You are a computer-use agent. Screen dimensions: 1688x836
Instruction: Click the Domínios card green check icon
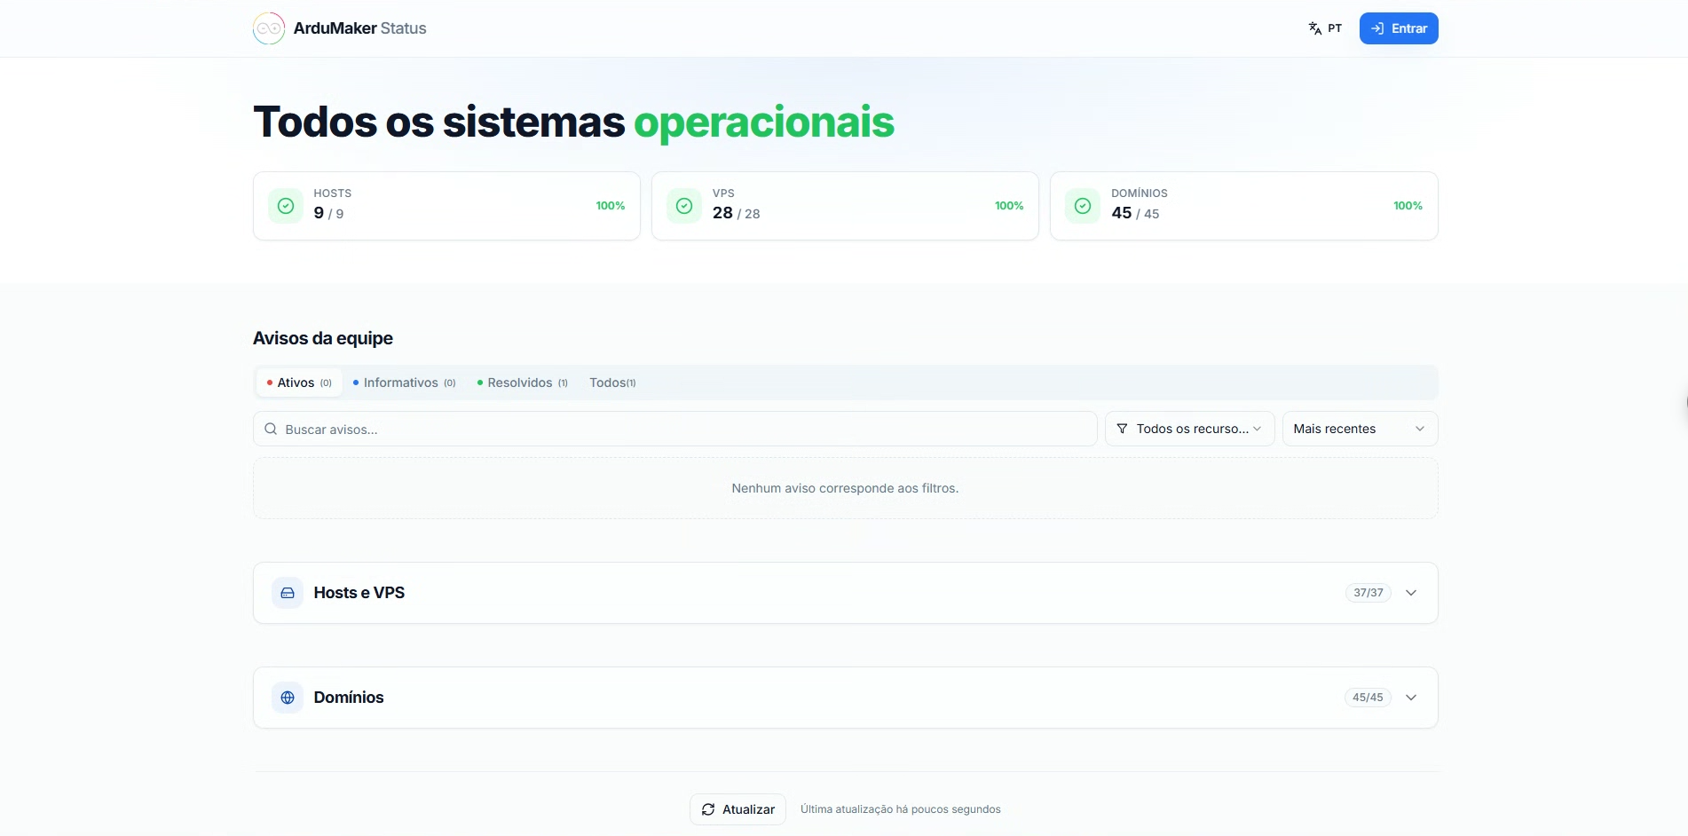pyautogui.click(x=1083, y=206)
